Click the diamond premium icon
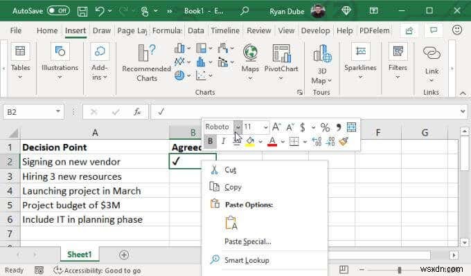The image size is (471, 276). pos(346,11)
